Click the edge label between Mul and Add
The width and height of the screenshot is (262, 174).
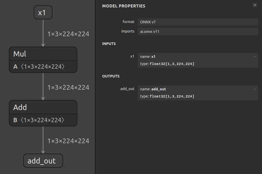pos(68,87)
